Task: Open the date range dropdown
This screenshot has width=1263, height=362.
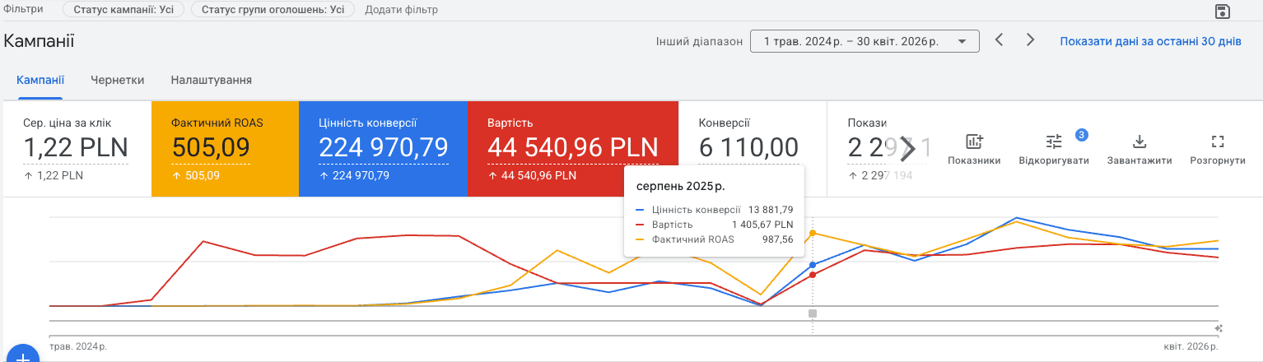Action: [865, 41]
